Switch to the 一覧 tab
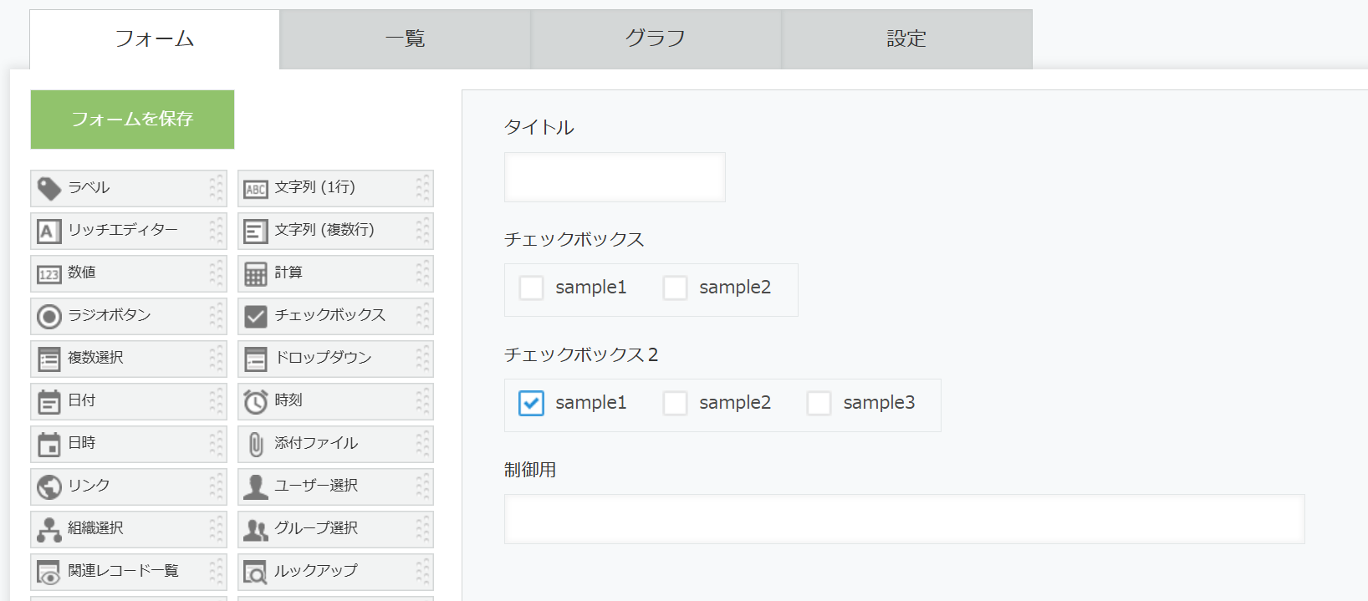 tap(406, 39)
